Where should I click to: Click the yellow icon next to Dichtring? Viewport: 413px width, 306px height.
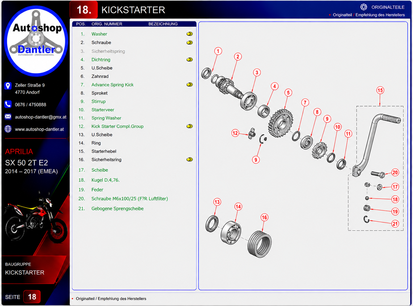tap(190, 60)
